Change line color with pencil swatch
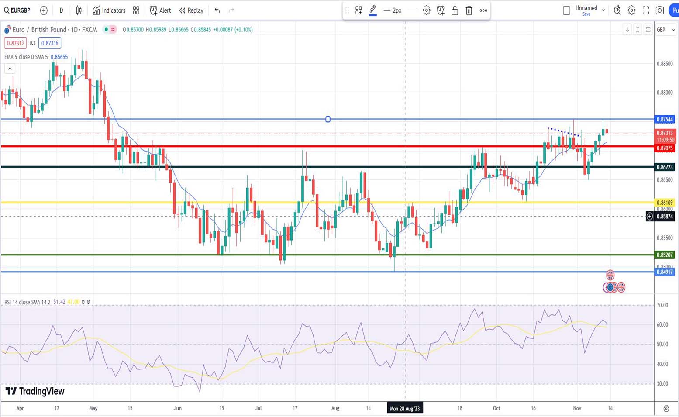This screenshot has width=679, height=417. [373, 10]
